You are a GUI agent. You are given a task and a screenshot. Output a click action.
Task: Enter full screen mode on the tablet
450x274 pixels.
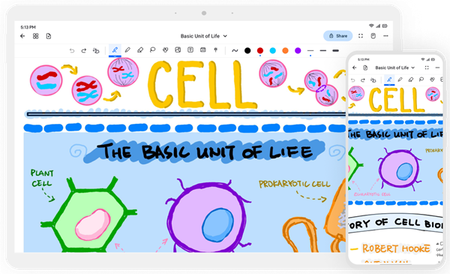pyautogui.click(x=361, y=36)
